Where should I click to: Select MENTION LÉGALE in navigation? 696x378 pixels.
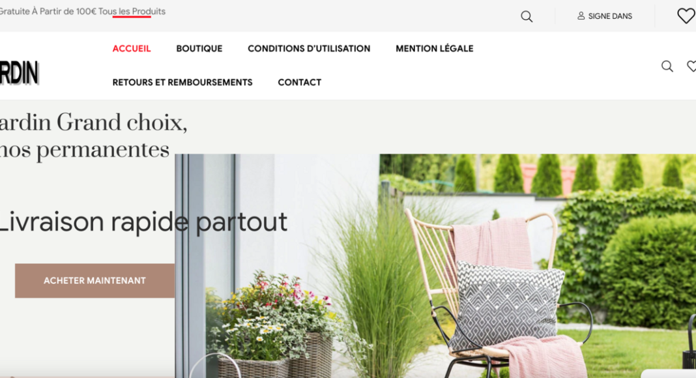(x=434, y=48)
